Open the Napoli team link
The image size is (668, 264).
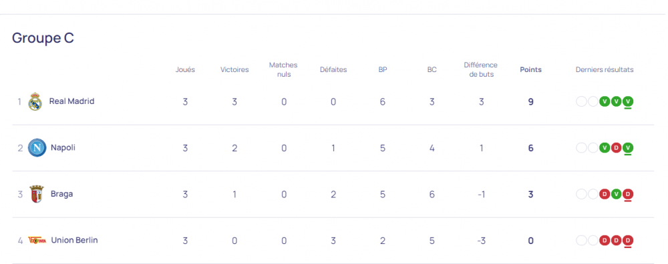[63, 147]
